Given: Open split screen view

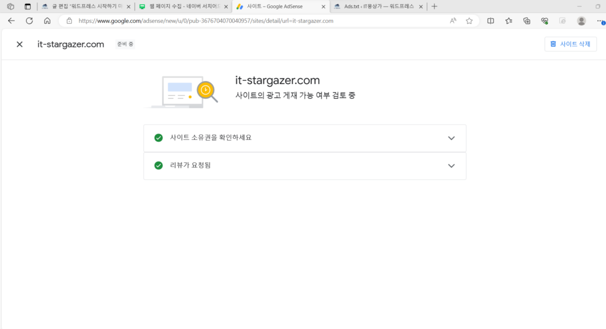Looking at the screenshot, I should (x=491, y=21).
